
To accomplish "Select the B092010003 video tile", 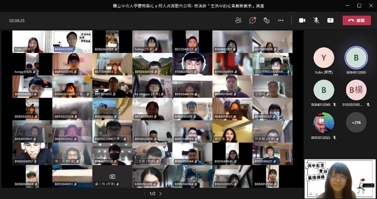I will pyautogui.click(x=112, y=109).
